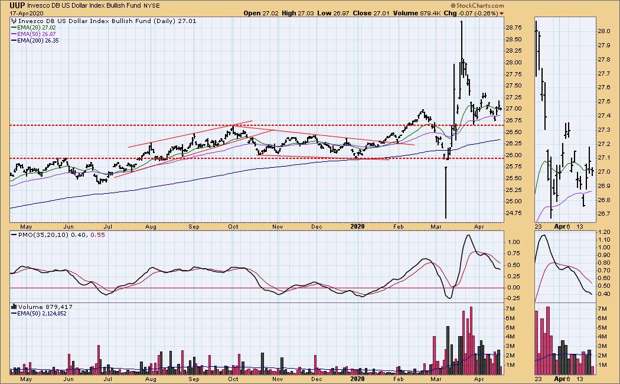The width and height of the screenshot is (620, 384).
Task: Click the 13 date label under zoom price panel
Action: 580,227
